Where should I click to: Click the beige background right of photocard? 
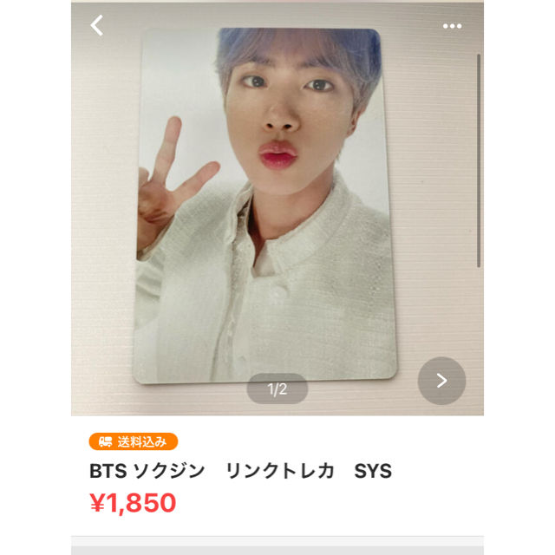point(435,212)
